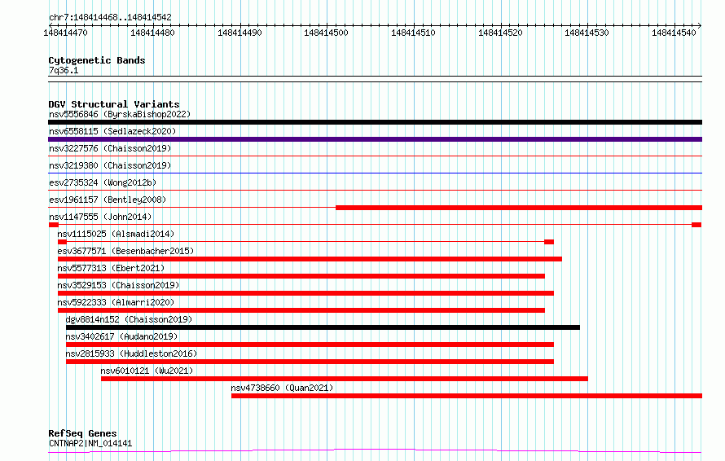Click the 7q36.1 band label
This screenshot has width=725, height=461.
tap(64, 70)
